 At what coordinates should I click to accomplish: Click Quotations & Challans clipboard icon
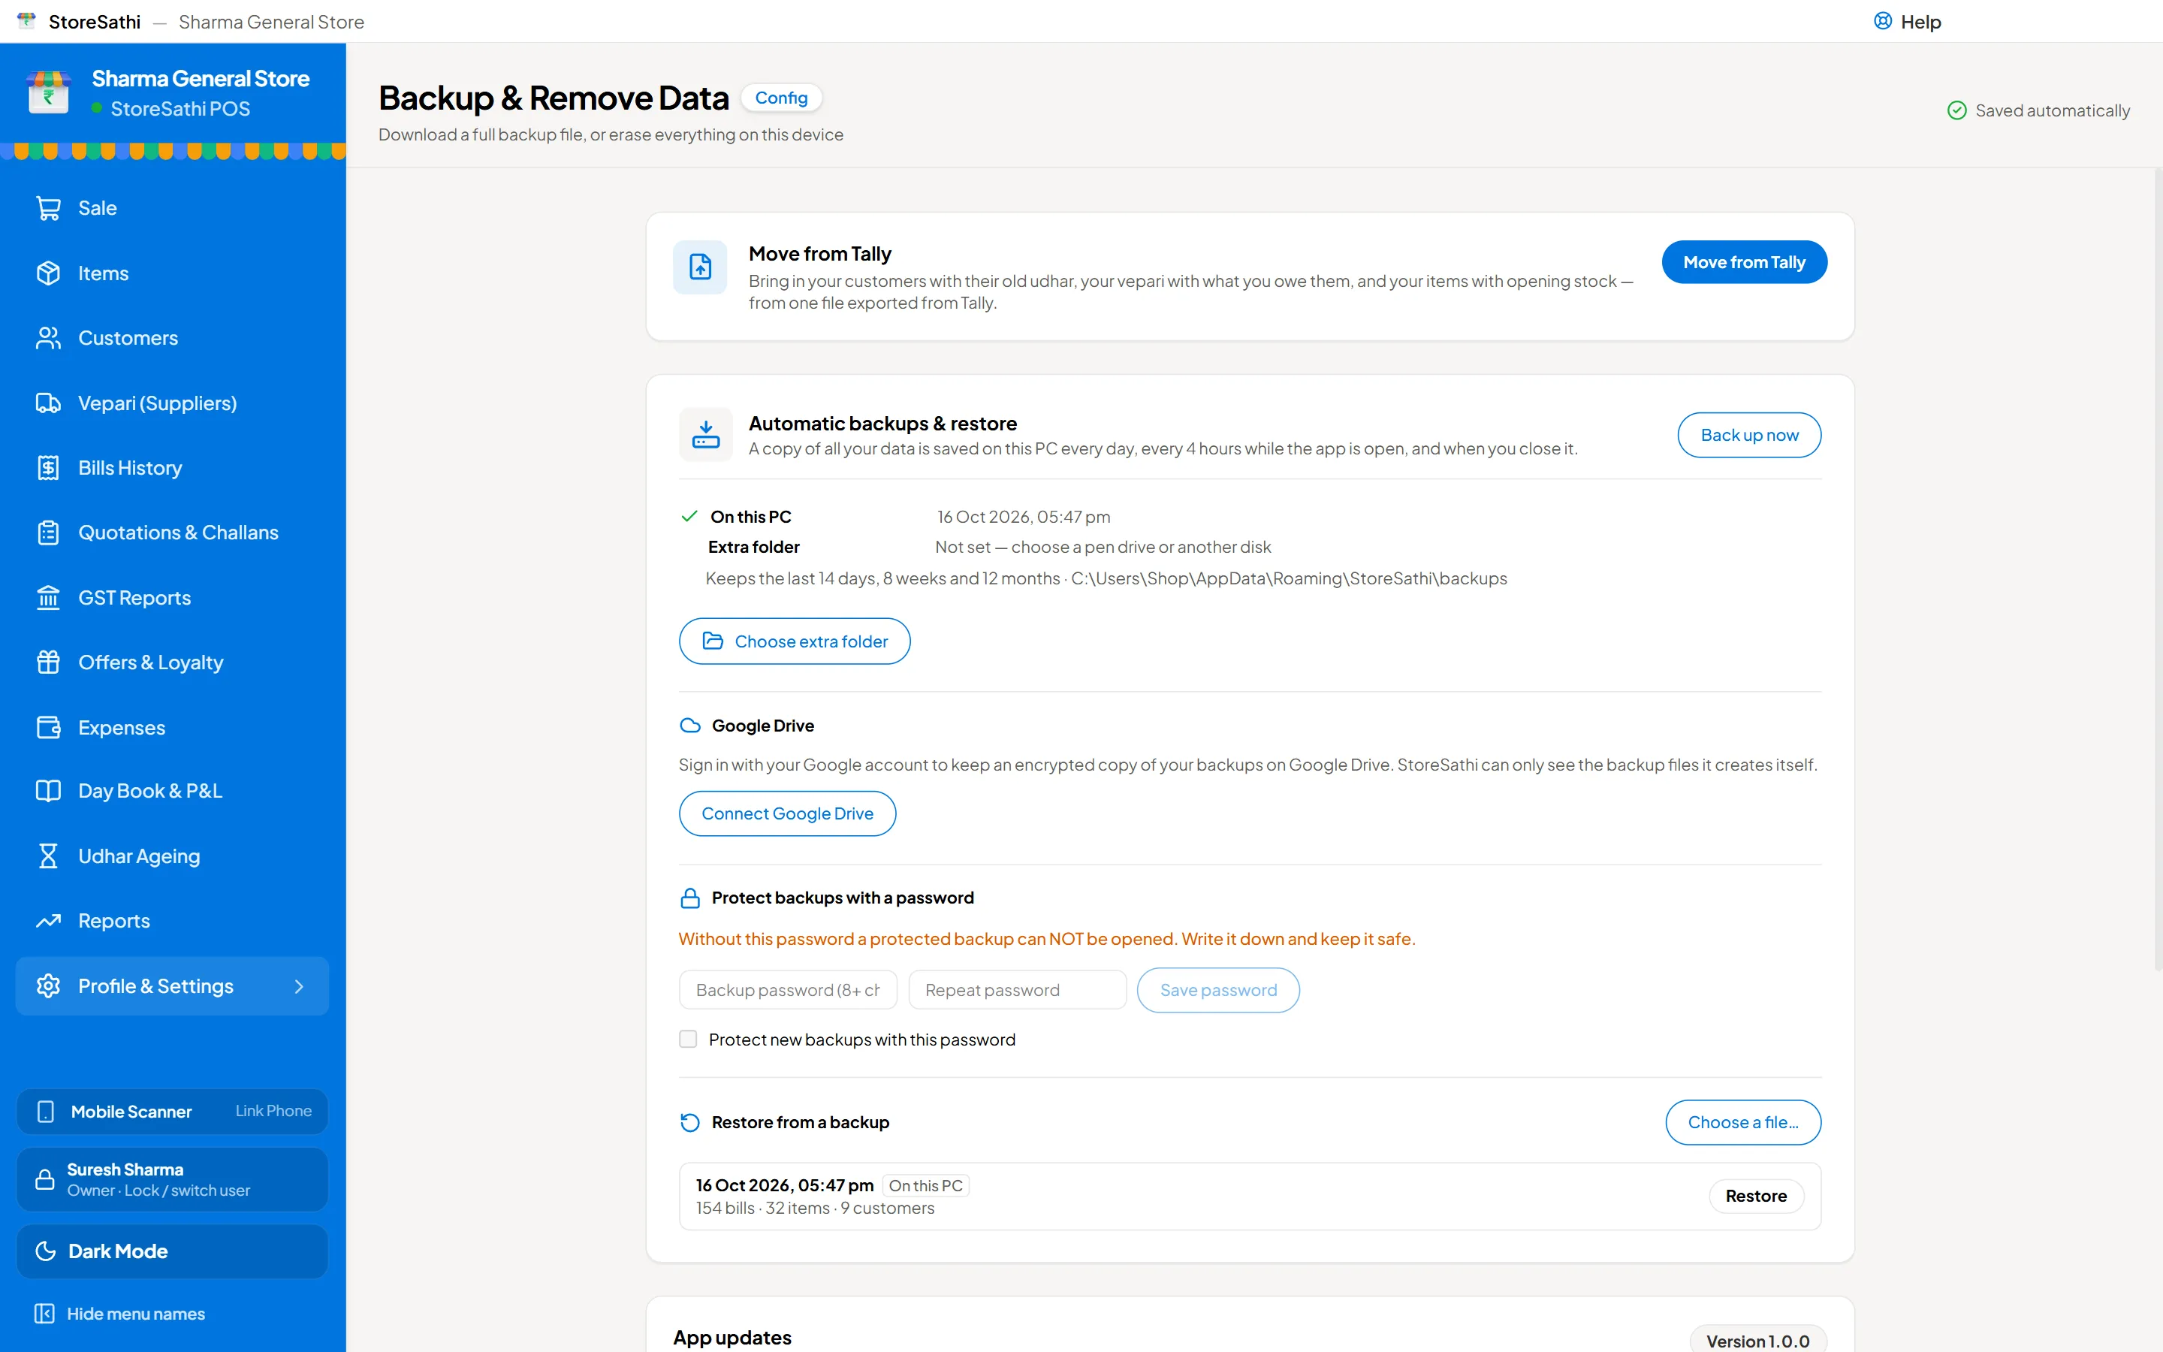point(48,533)
